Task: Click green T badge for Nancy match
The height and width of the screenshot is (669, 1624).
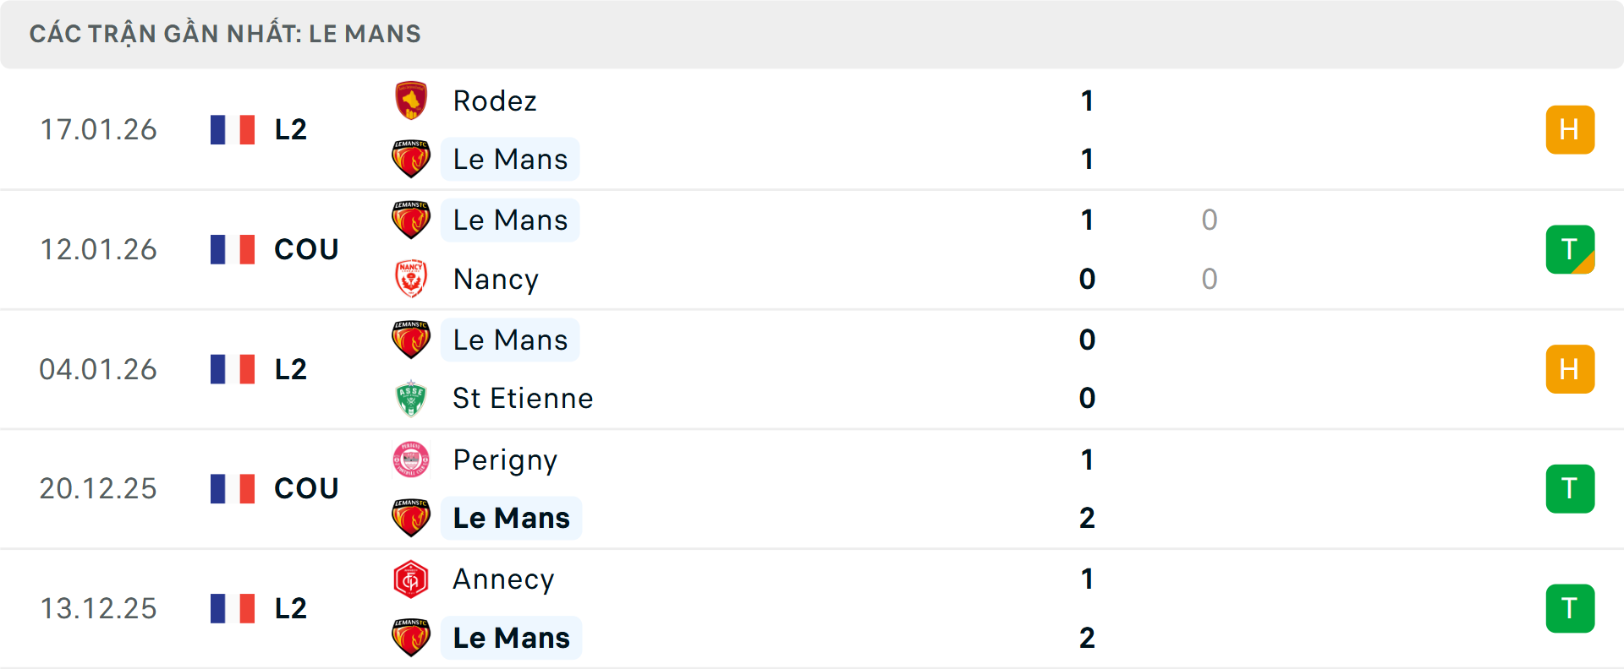Action: pyautogui.click(x=1570, y=249)
